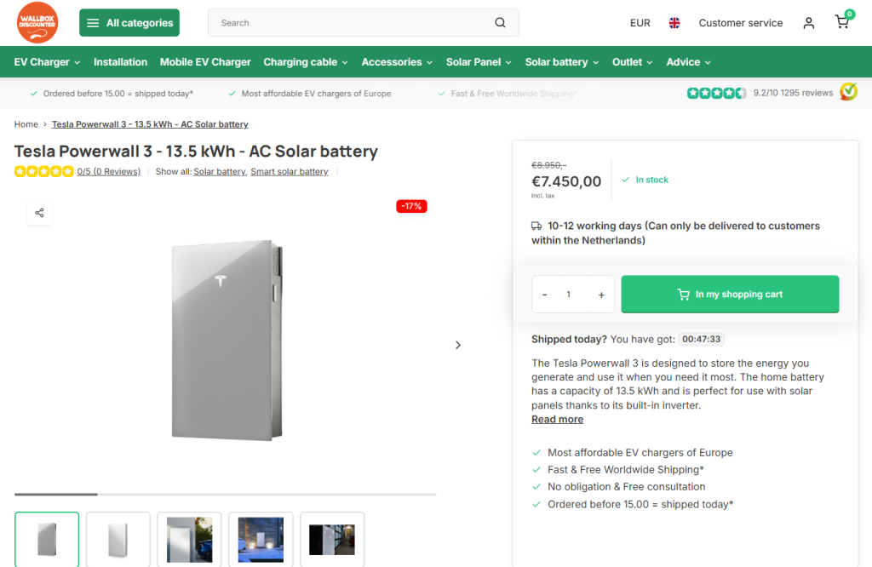Select the second white Powerwall thumbnail
Image resolution: width=872 pixels, height=567 pixels.
118,539
